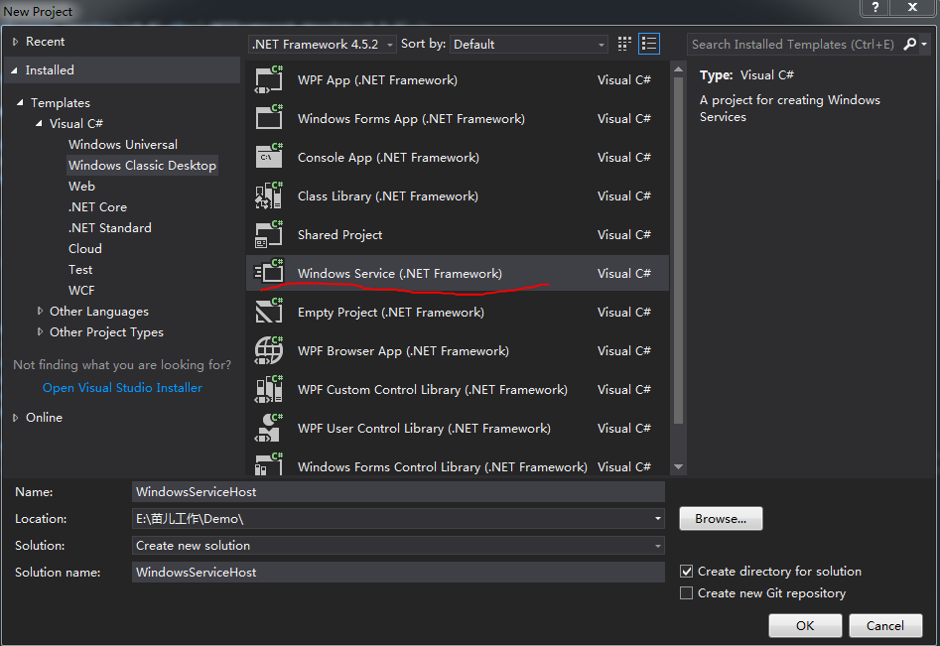
Task: Select the WPF User Control Library icon
Action: pyautogui.click(x=269, y=428)
